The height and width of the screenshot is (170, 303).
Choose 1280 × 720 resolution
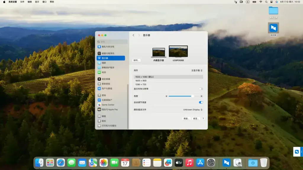click(168, 84)
